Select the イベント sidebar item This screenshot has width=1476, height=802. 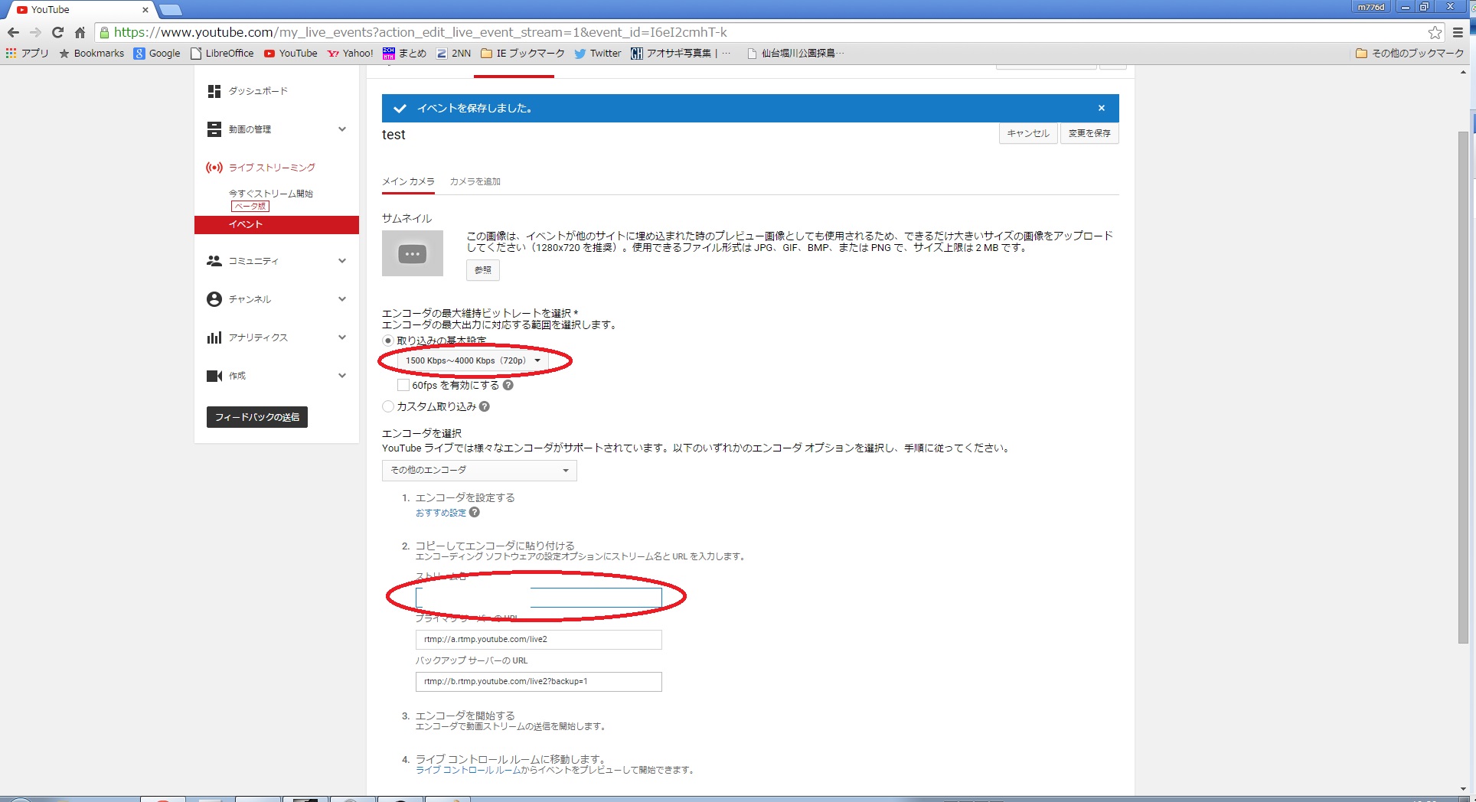(276, 224)
